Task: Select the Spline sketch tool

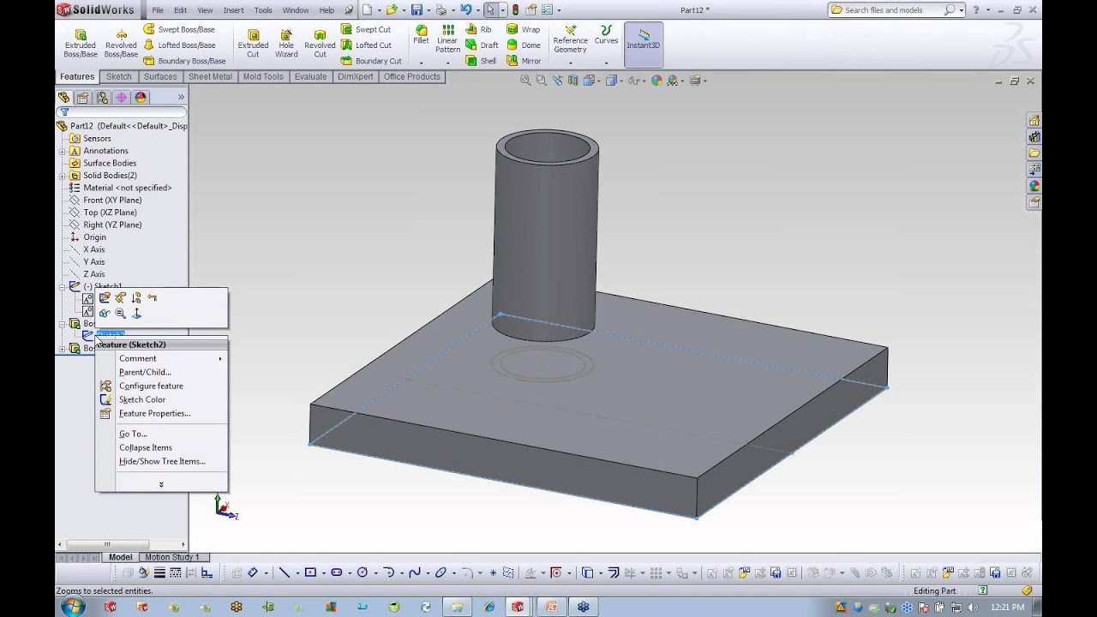Action: (x=415, y=572)
